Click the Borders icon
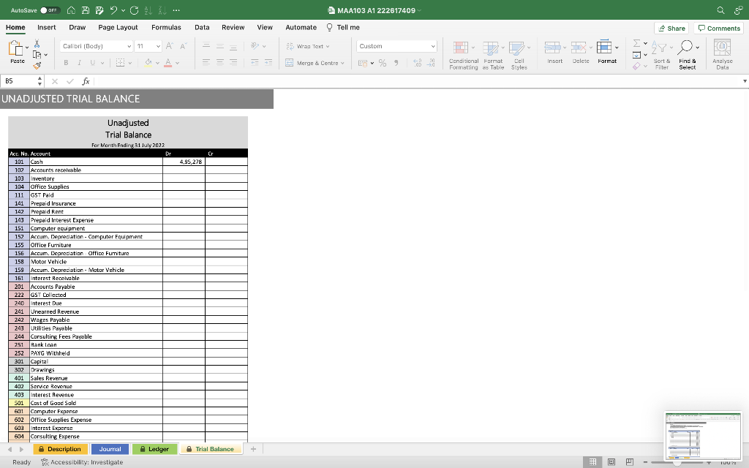Viewport: 749px width, 468px height. point(121,63)
